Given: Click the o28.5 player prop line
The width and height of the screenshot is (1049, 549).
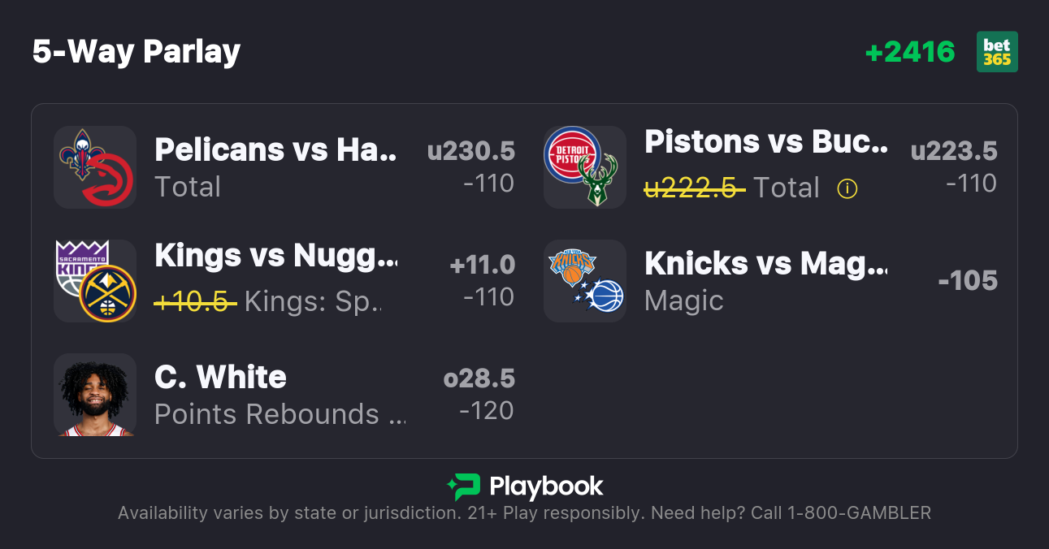Looking at the screenshot, I should [x=479, y=378].
